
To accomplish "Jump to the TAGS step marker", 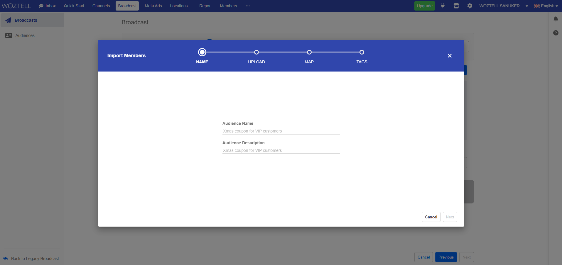I will coord(362,52).
